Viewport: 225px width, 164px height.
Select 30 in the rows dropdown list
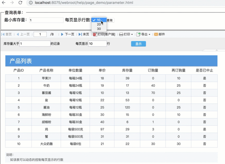point(99,29)
